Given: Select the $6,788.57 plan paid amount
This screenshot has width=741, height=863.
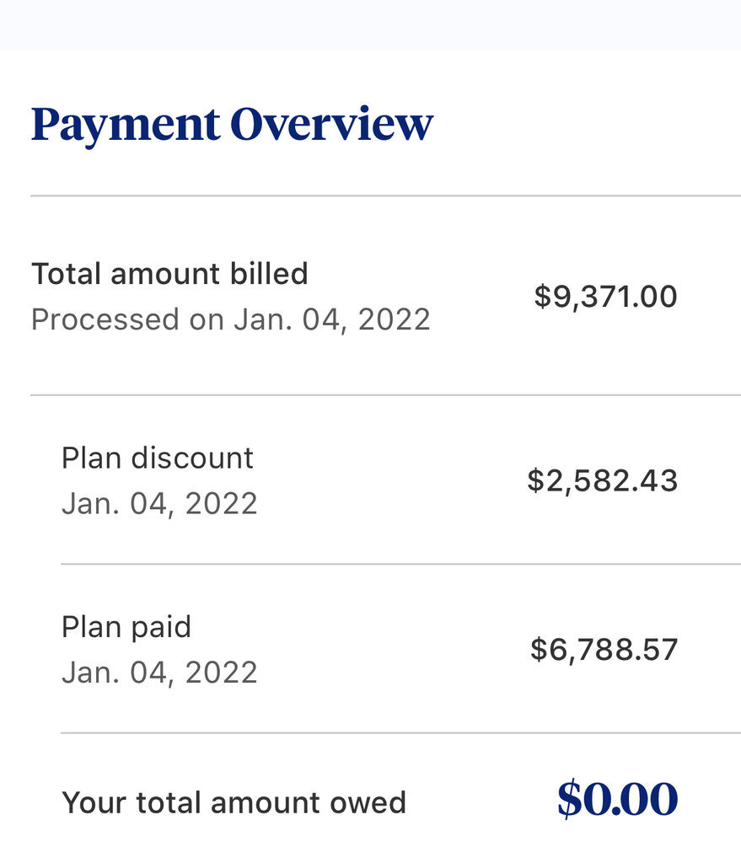Looking at the screenshot, I should pos(604,650).
